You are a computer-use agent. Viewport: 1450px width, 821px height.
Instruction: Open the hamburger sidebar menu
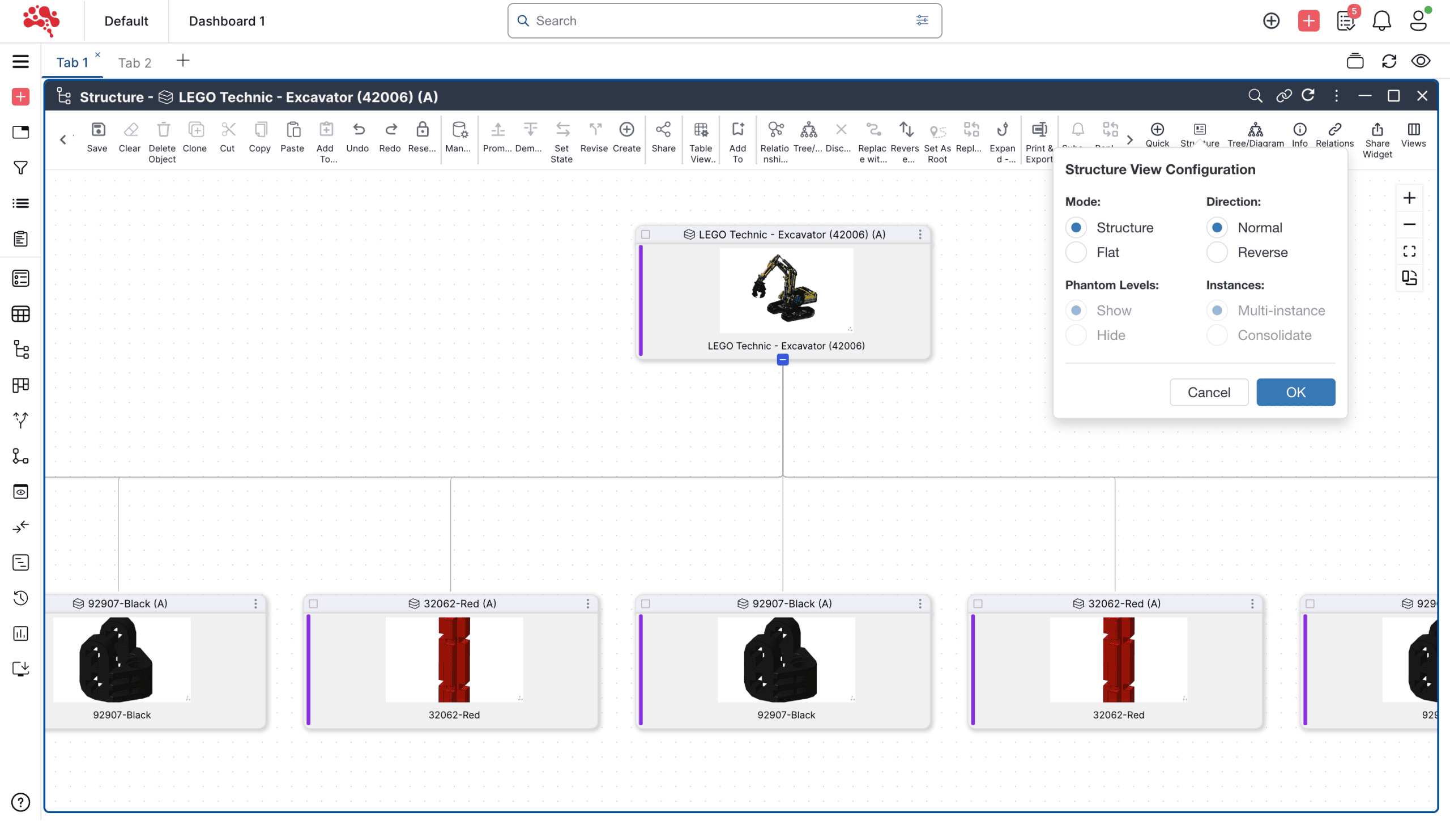tap(20, 61)
